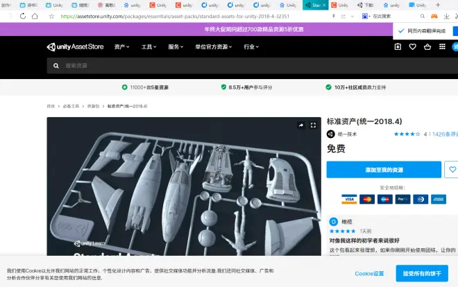Open the search engine selector paw icon
The width and height of the screenshot is (458, 287).
point(365,17)
